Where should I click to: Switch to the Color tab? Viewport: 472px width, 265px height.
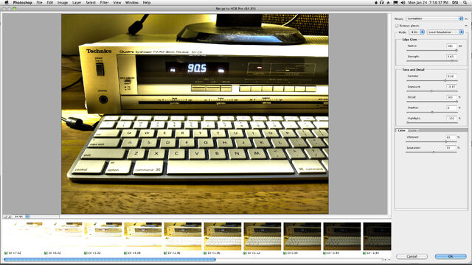(x=401, y=130)
